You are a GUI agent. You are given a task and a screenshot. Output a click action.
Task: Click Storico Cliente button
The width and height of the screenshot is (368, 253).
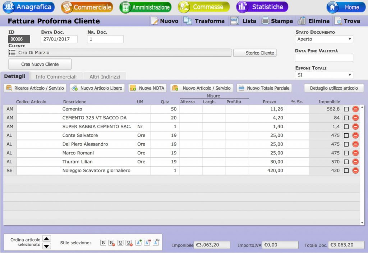click(255, 53)
